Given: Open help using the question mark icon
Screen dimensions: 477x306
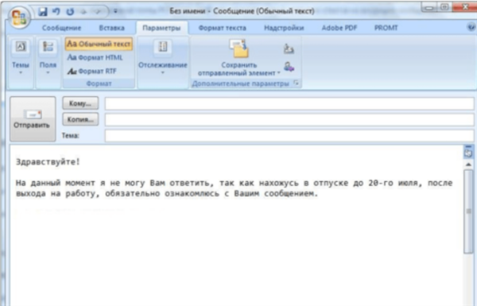Looking at the screenshot, I should [471, 27].
